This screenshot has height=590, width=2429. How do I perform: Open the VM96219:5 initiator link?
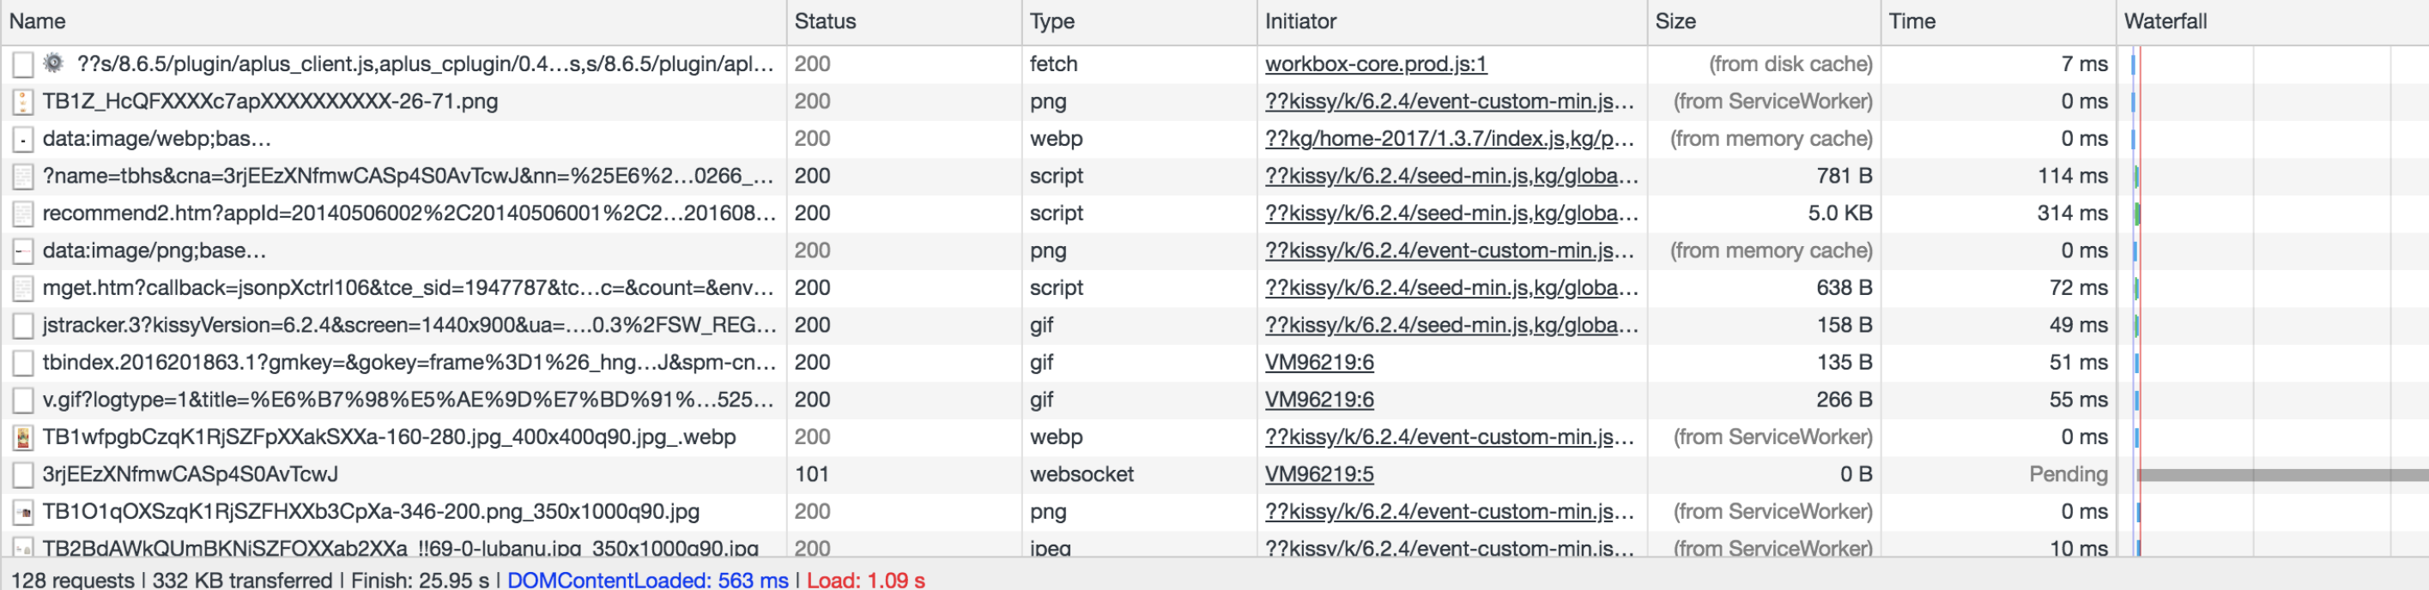coord(1318,474)
